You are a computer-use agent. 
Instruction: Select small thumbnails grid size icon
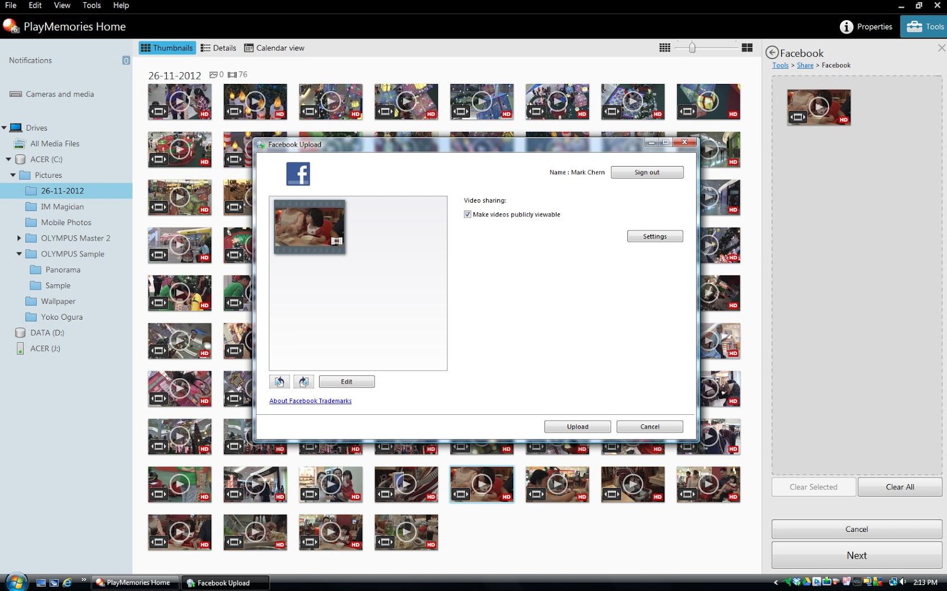[x=665, y=48]
